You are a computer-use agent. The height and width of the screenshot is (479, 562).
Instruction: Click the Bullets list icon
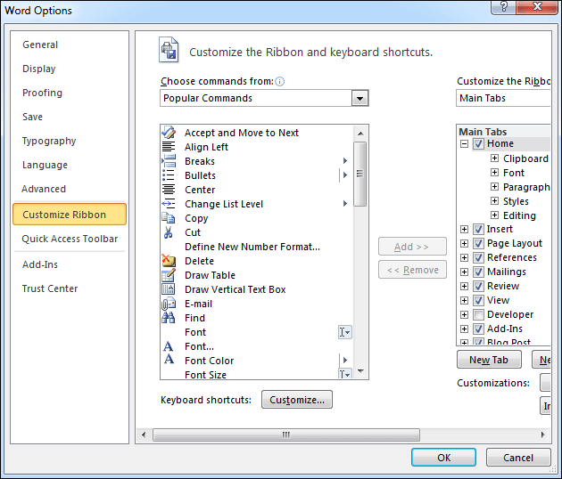click(x=169, y=175)
